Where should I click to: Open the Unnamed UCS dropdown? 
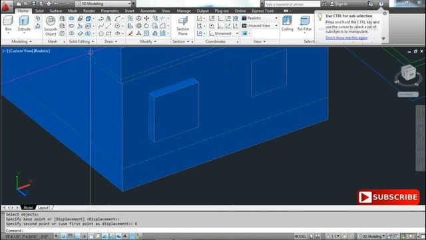[x=224, y=33]
